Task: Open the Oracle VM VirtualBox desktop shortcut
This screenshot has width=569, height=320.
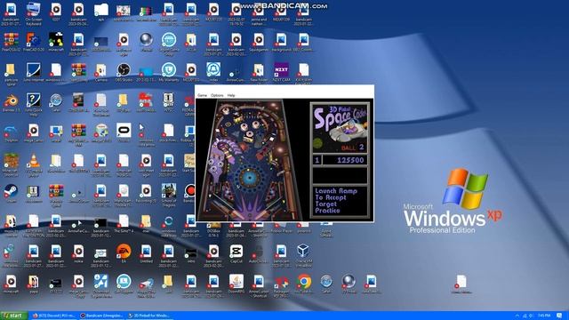Action: pos(303,255)
